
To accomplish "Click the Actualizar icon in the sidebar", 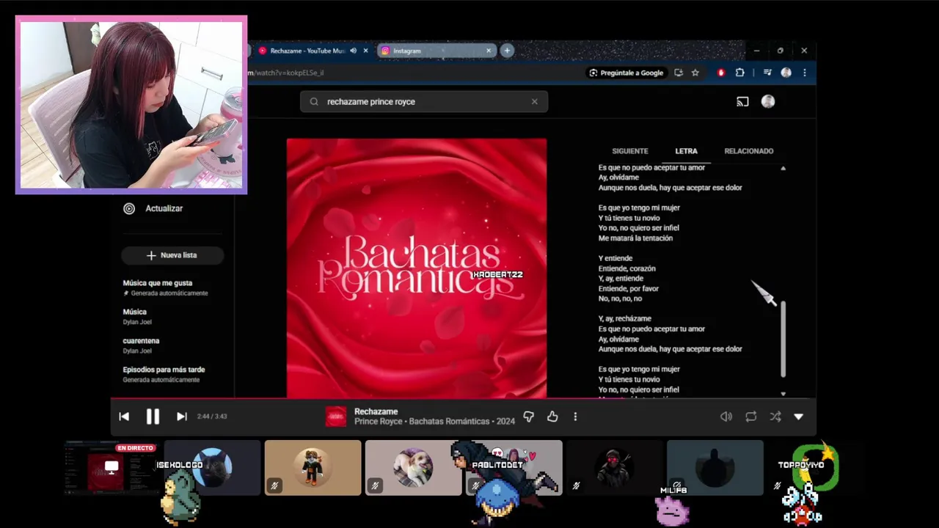I will [129, 208].
